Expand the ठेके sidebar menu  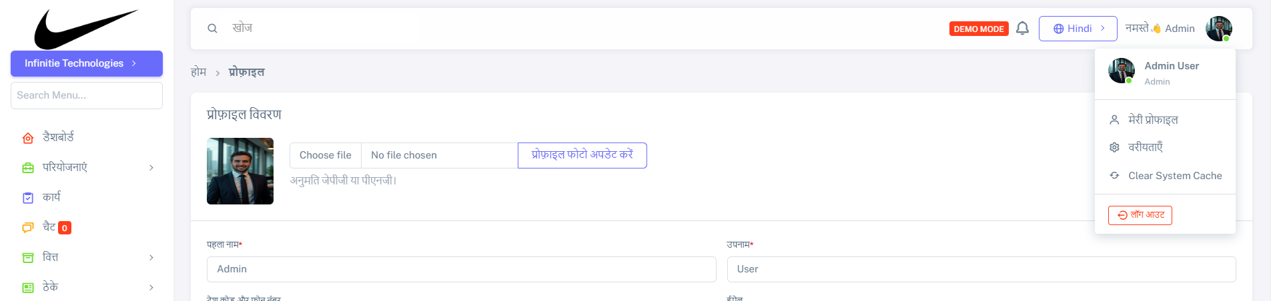pyautogui.click(x=87, y=287)
